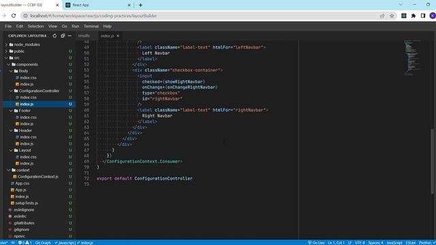The height and width of the screenshot is (245, 436).
Task: Open App.js file
Action: [x=20, y=190]
